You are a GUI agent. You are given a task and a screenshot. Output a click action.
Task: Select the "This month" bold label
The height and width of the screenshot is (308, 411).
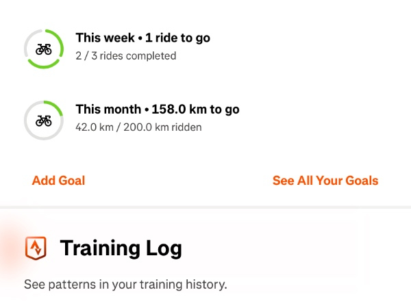click(x=108, y=110)
